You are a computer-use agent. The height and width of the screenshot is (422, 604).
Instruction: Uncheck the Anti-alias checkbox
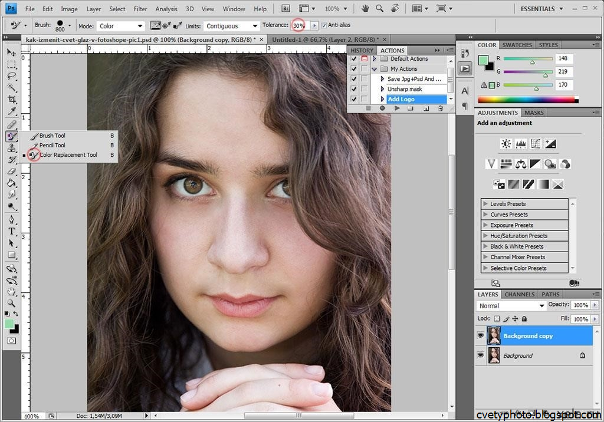324,26
